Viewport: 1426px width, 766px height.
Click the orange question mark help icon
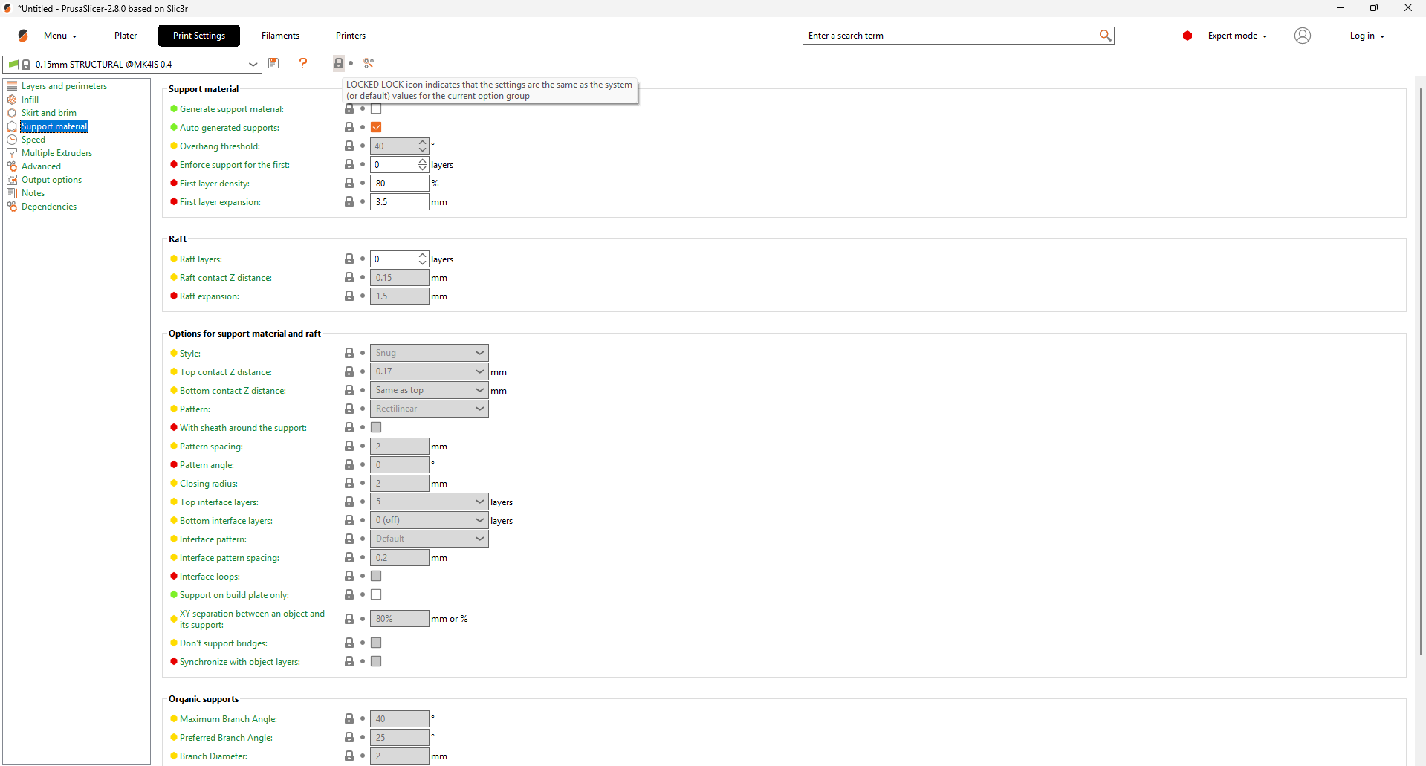pyautogui.click(x=302, y=63)
